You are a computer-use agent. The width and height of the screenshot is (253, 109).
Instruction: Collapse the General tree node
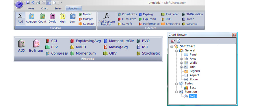177,51
